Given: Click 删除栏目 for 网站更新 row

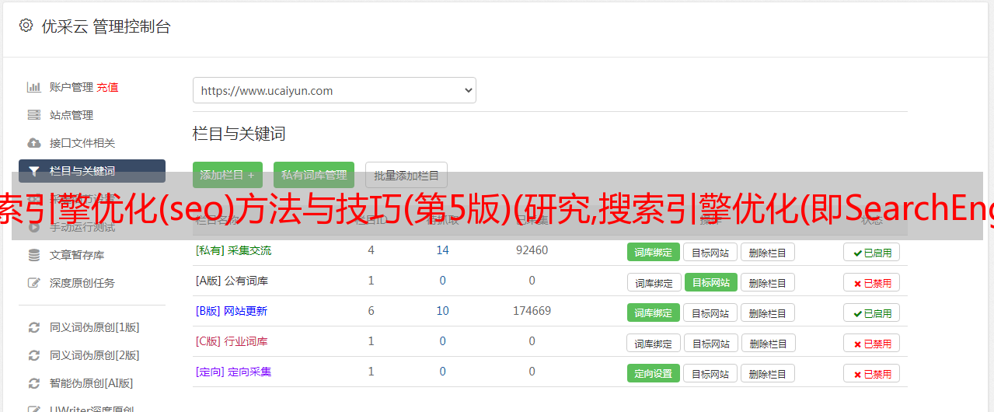Looking at the screenshot, I should click(768, 312).
